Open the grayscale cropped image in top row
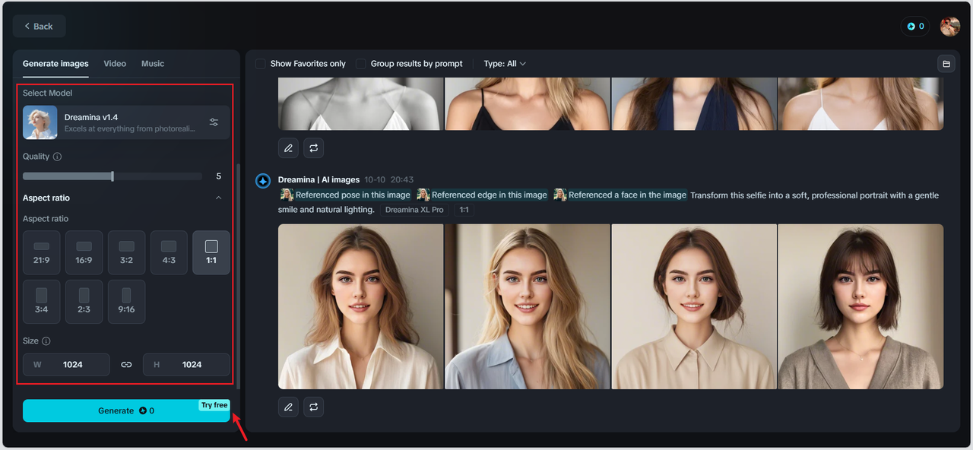 [360, 103]
